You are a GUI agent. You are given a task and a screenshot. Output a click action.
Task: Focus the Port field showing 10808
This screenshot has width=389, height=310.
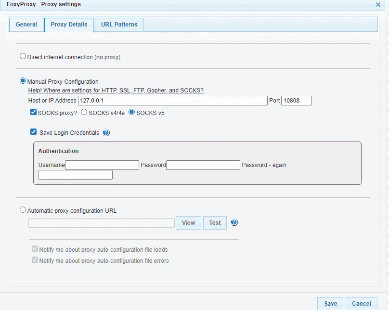(297, 101)
